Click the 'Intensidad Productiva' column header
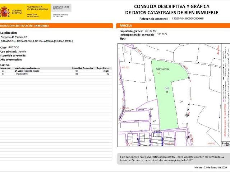This screenshot has width=230, height=172. tap(82, 68)
